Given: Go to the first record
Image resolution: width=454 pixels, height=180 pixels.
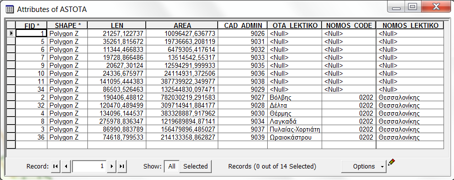Looking at the screenshot, I should click(x=55, y=167).
